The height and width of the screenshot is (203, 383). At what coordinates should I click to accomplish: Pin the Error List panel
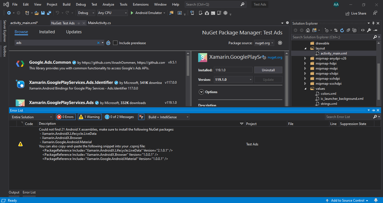[x=374, y=110]
